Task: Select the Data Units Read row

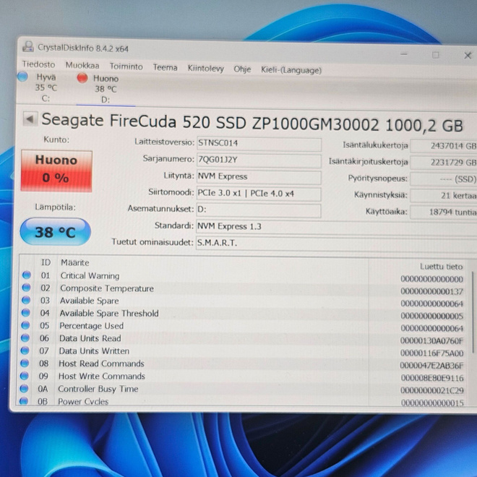Action: click(244, 339)
